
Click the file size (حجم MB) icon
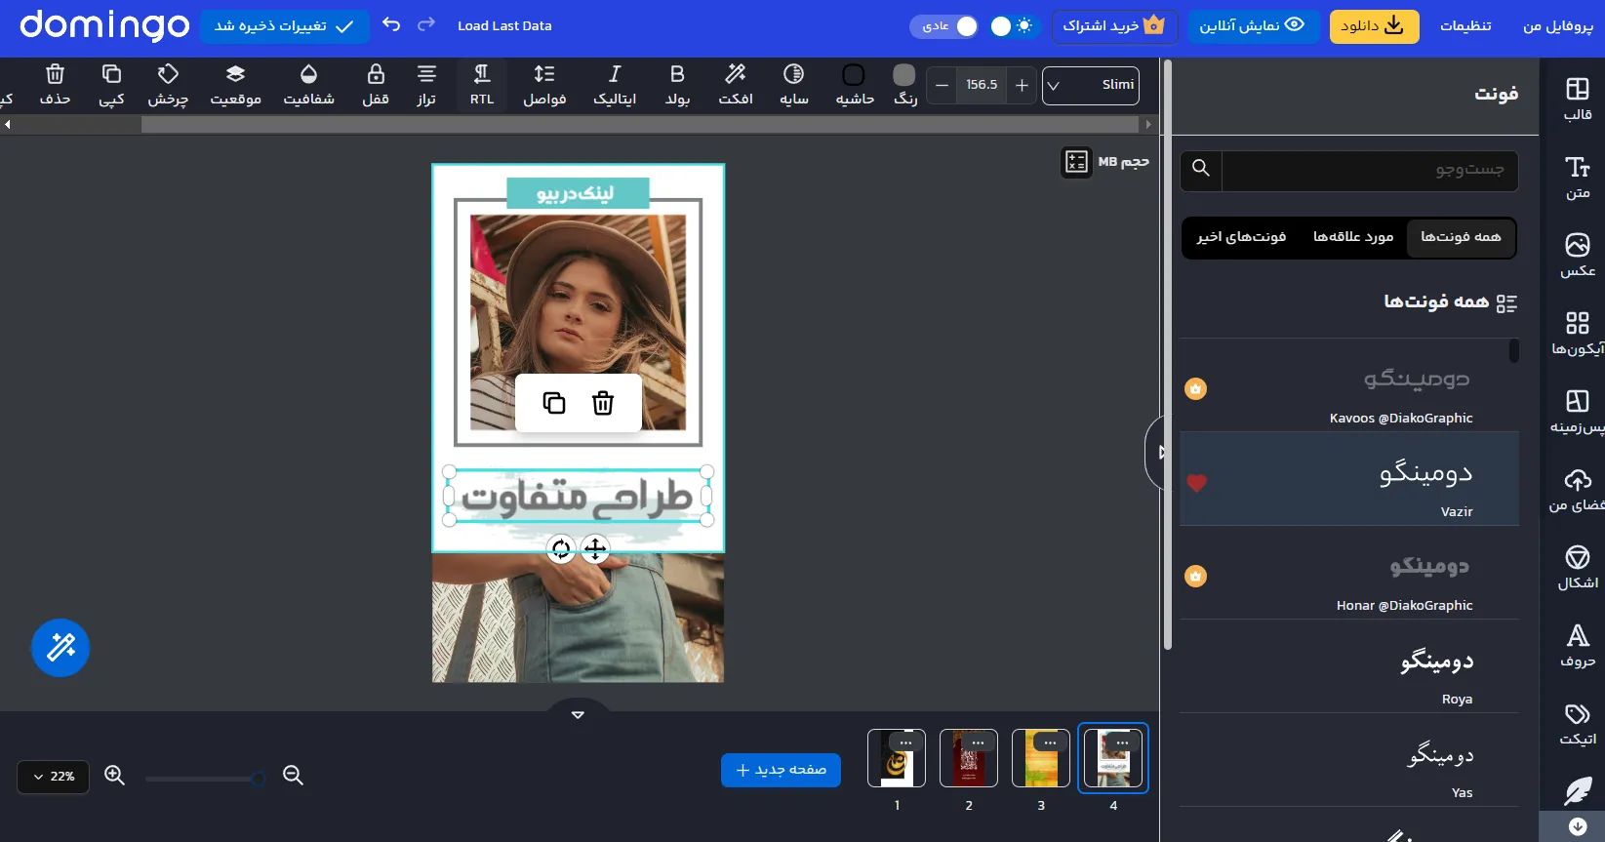coord(1076,162)
